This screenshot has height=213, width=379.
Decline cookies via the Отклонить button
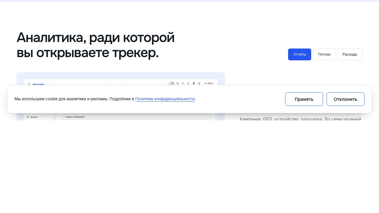point(345,99)
